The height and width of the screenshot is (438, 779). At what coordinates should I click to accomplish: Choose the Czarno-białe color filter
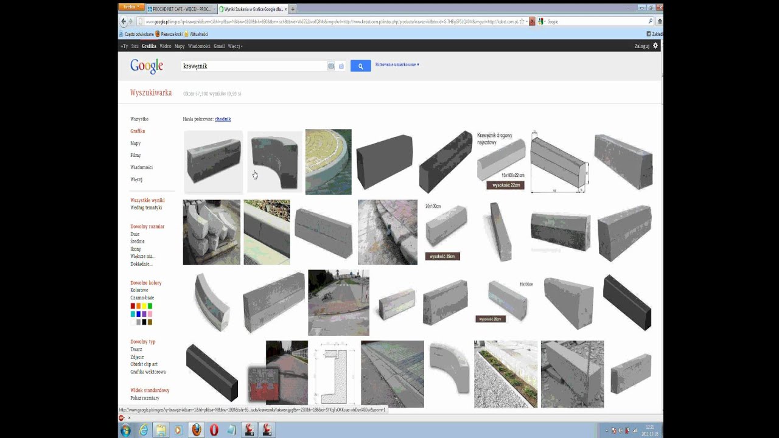[x=142, y=297]
